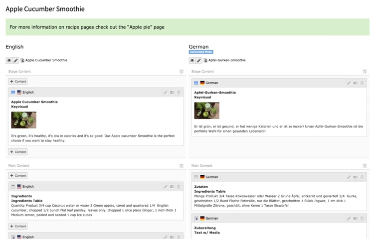
Task: Edit the German Zutaten content element
Action: (349, 177)
